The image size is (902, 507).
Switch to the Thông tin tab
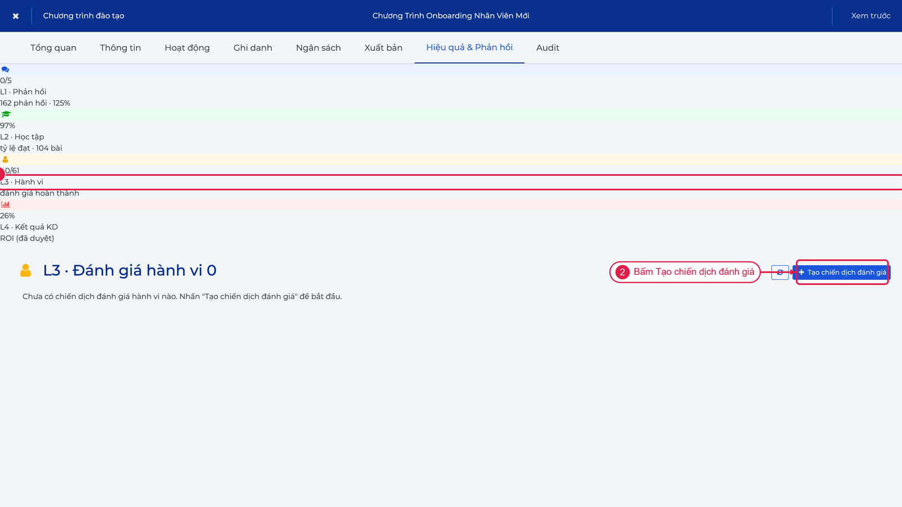click(121, 48)
